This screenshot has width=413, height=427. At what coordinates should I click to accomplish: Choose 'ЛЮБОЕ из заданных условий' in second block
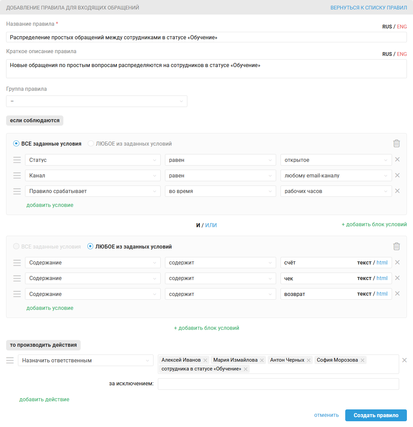click(x=90, y=247)
